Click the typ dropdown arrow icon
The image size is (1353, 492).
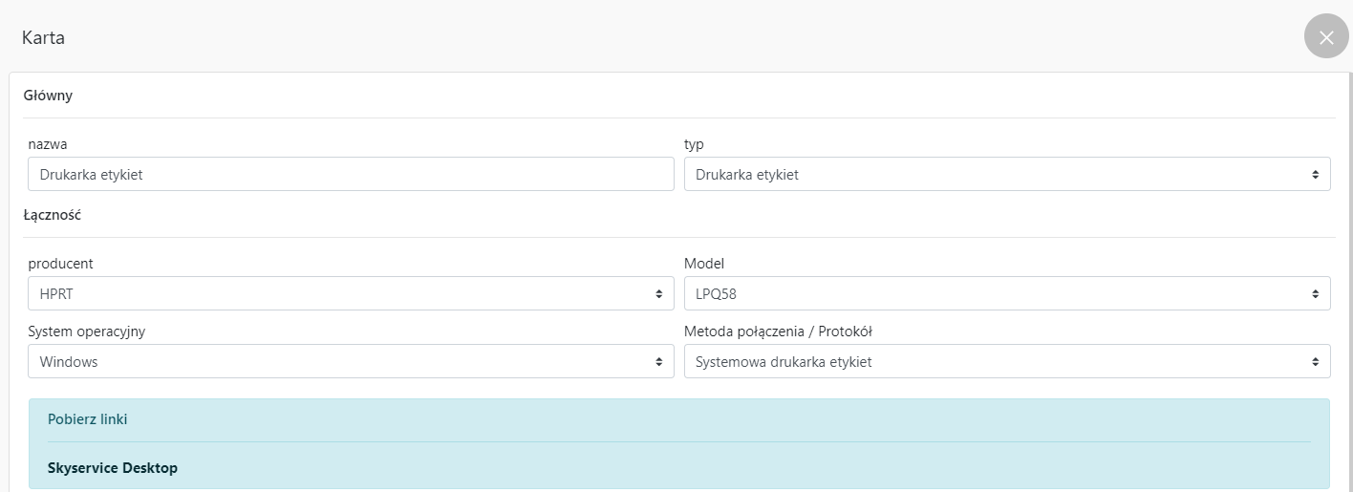pyautogui.click(x=1315, y=175)
